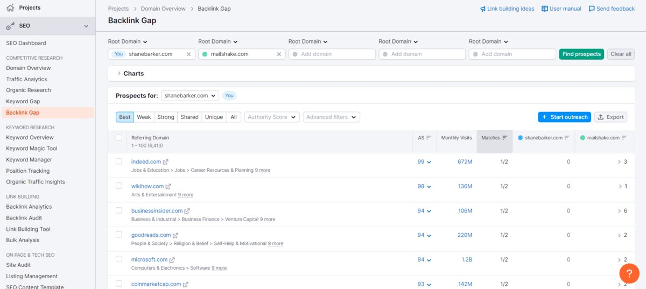Tick the select-all header checkbox

click(x=119, y=138)
